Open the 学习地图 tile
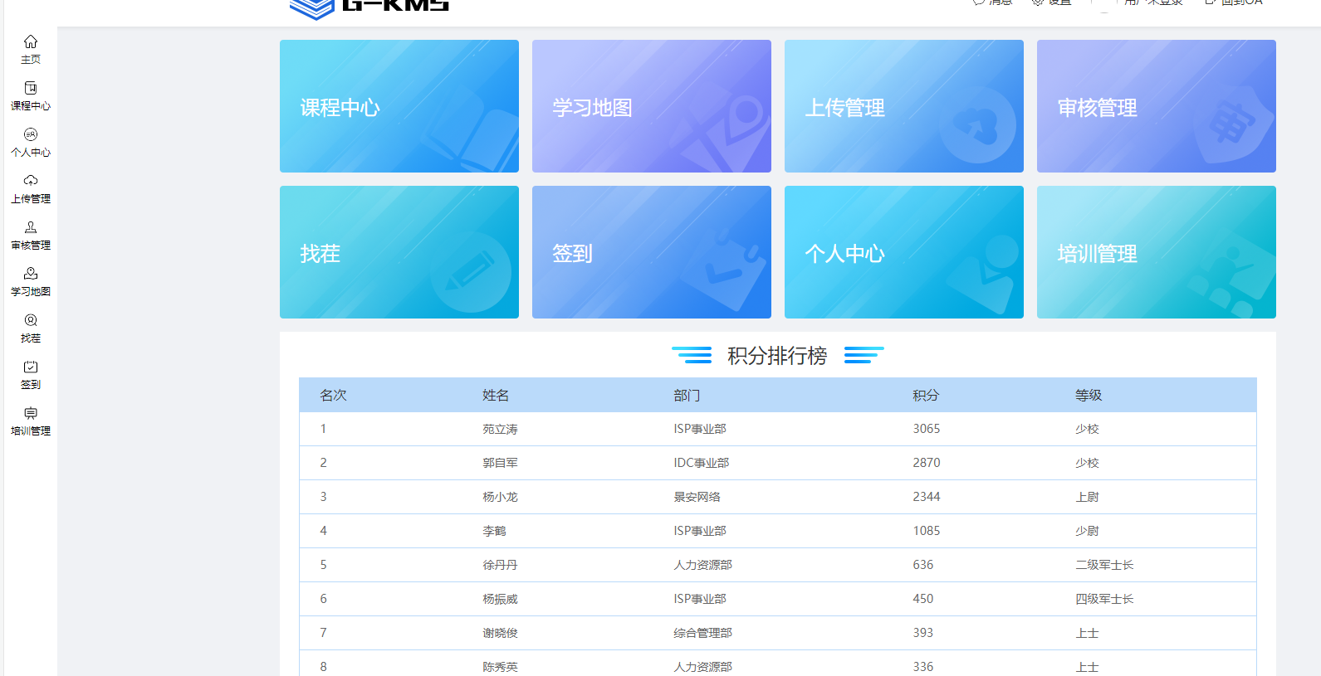The height and width of the screenshot is (676, 1321). click(652, 106)
